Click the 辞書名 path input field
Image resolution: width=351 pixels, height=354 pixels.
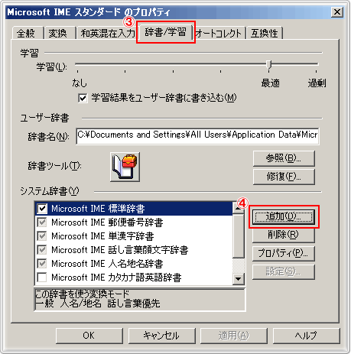pyautogui.click(x=197, y=136)
